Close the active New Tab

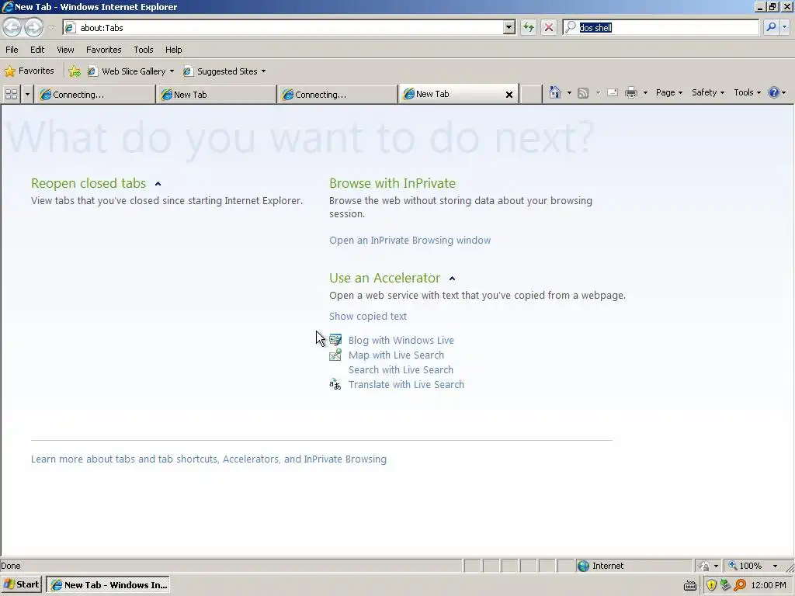509,94
